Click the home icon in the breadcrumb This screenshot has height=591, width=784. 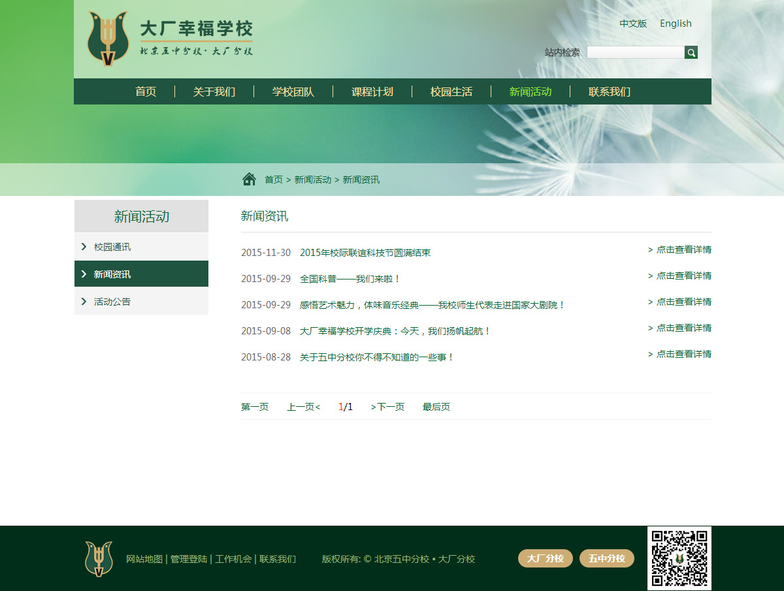(249, 178)
